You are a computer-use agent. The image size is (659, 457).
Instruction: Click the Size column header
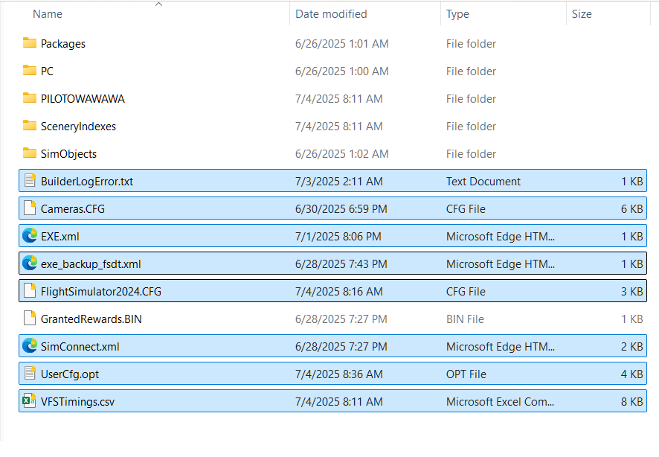point(582,14)
